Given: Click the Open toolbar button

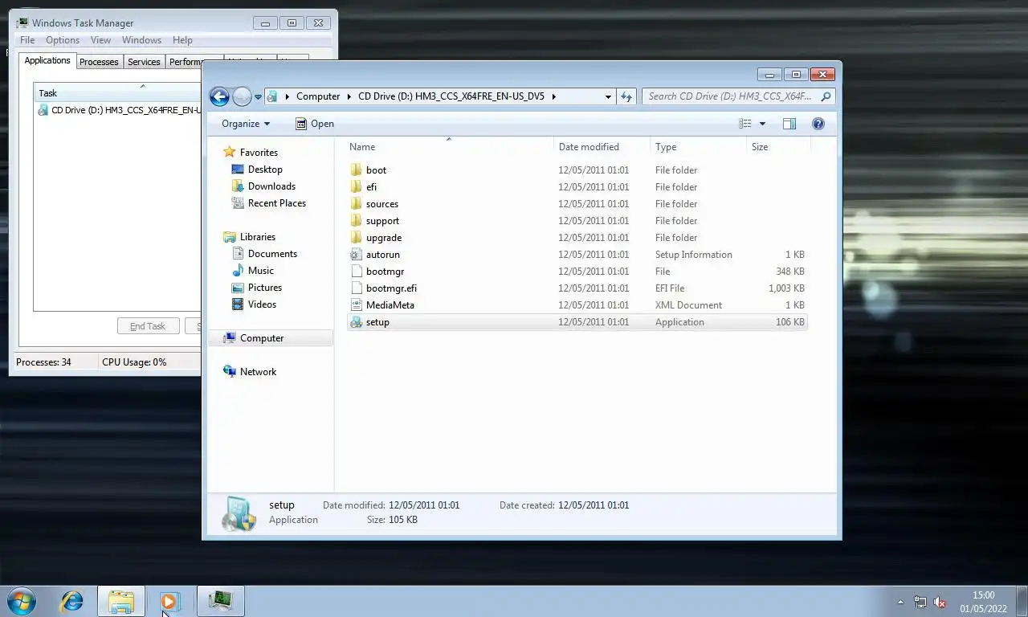Looking at the screenshot, I should [x=314, y=124].
